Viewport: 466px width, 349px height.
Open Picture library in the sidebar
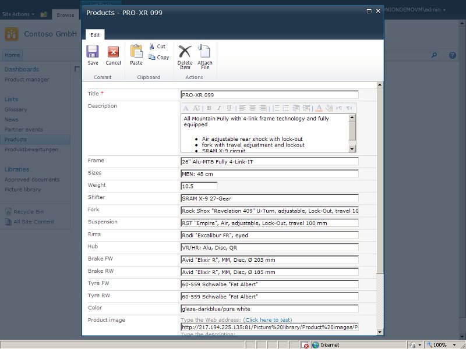point(23,190)
